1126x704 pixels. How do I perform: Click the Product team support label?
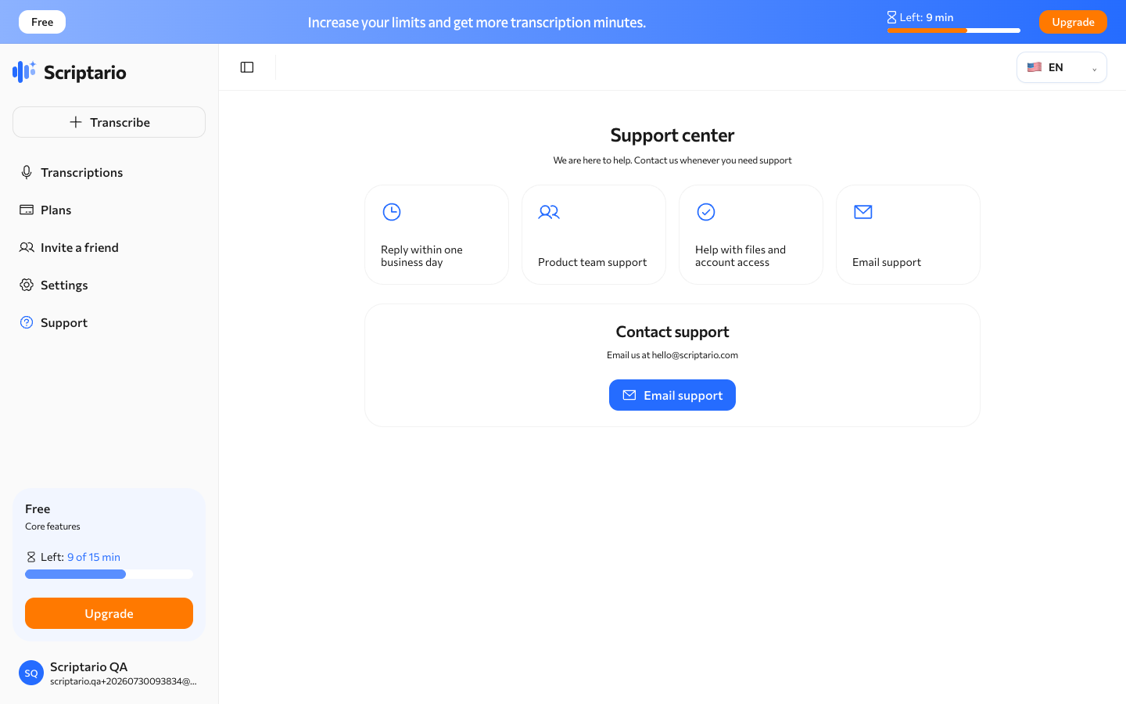point(593,262)
